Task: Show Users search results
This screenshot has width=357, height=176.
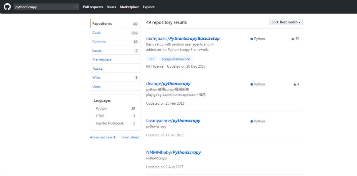Action: (x=115, y=87)
